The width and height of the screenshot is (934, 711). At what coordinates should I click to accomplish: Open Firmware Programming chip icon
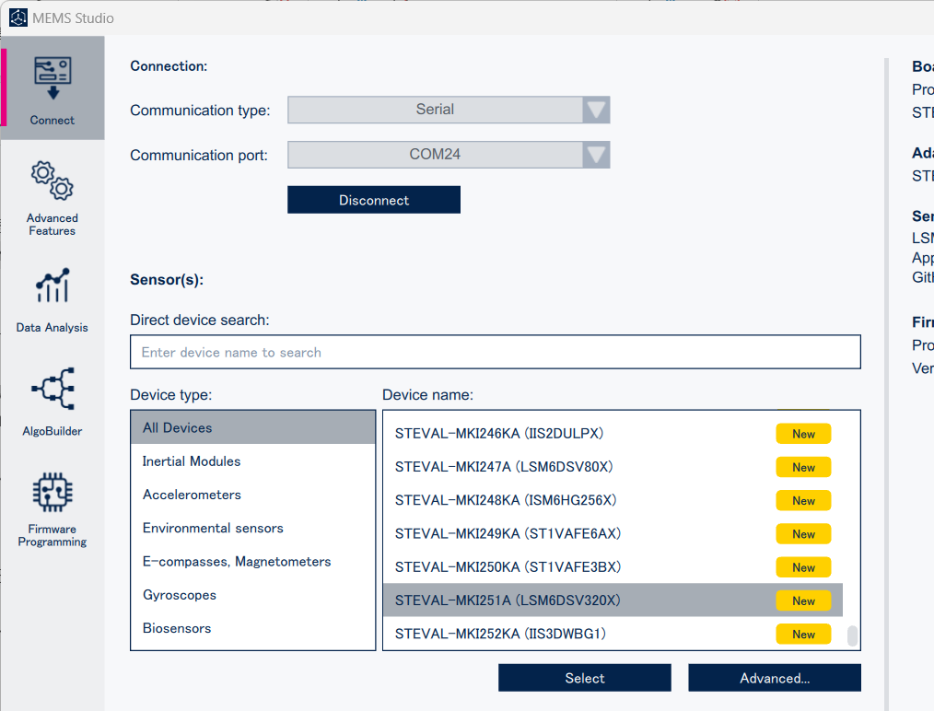(53, 494)
